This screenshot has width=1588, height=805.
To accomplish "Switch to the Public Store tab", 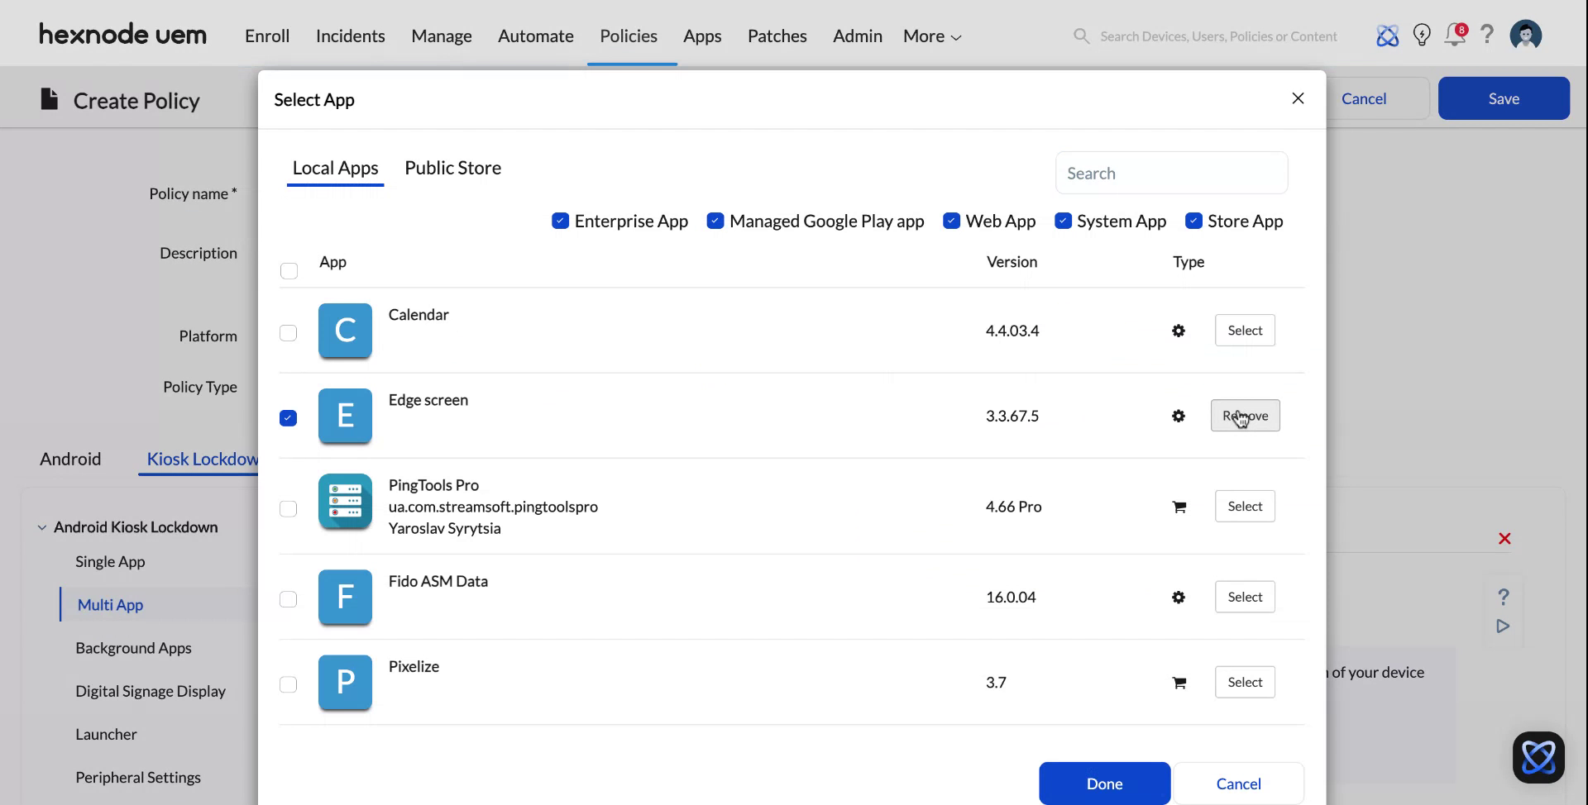I will (452, 168).
